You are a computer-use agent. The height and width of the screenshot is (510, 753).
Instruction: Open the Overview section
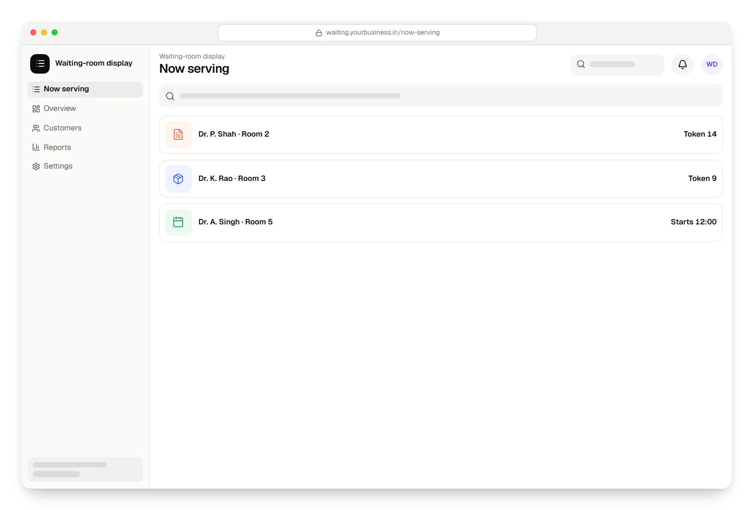(85, 109)
